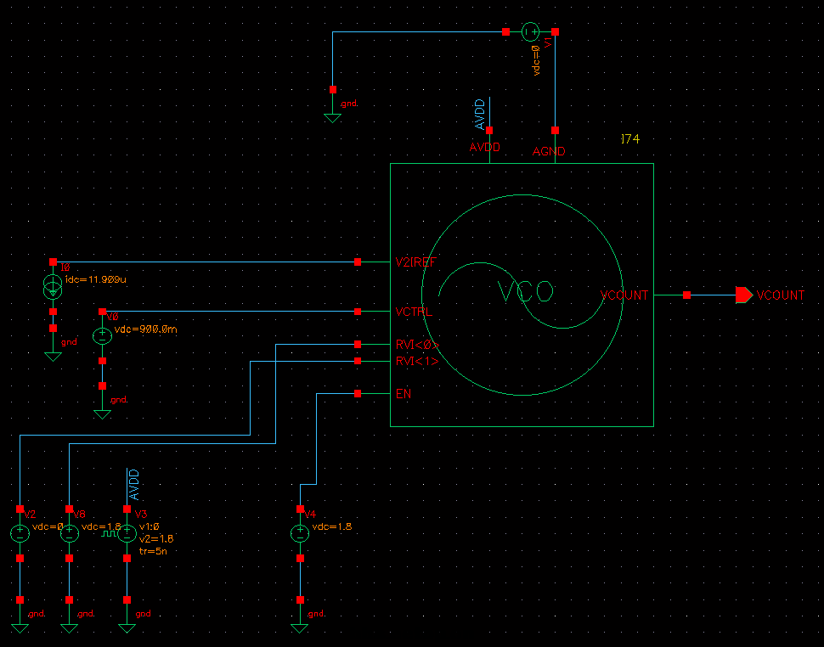Select the V8 voltage source symbol
The width and height of the screenshot is (824, 647).
(69, 533)
